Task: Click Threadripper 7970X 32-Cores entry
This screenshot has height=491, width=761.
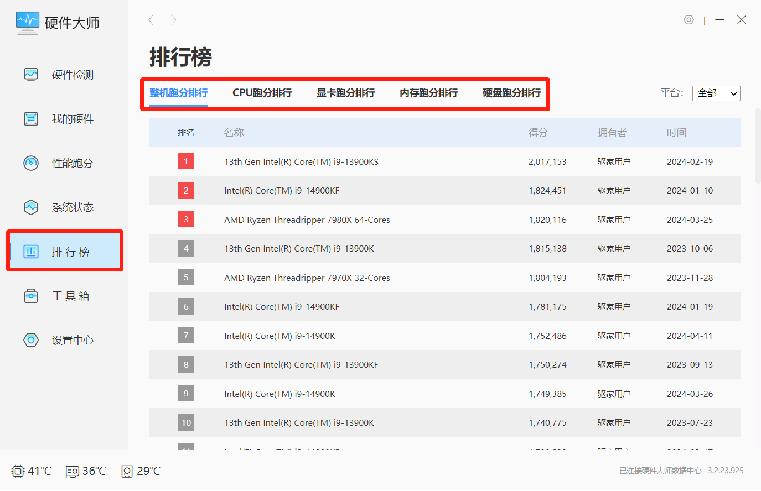Action: coord(307,278)
